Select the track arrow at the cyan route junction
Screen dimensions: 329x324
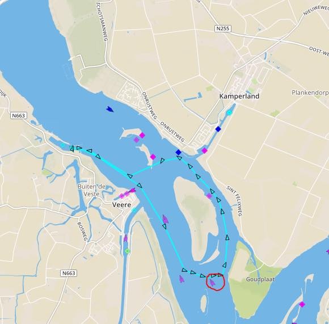point(130,176)
